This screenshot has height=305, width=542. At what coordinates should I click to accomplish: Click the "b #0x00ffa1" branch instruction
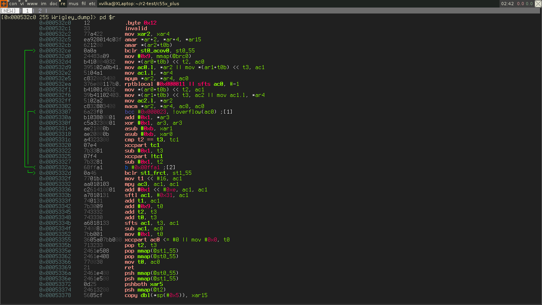pos(142,167)
